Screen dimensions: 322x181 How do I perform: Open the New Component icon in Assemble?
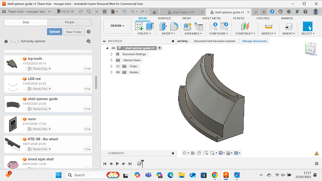click(188, 27)
